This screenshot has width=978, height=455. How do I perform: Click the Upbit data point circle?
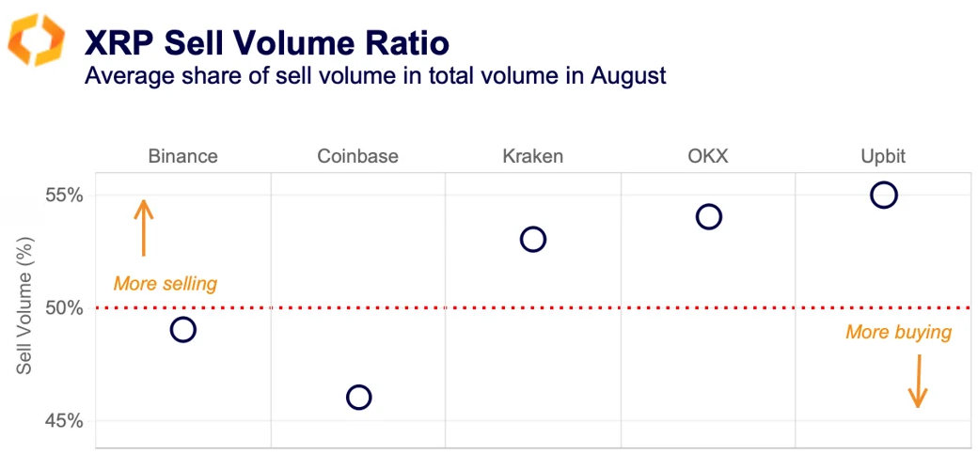(883, 196)
